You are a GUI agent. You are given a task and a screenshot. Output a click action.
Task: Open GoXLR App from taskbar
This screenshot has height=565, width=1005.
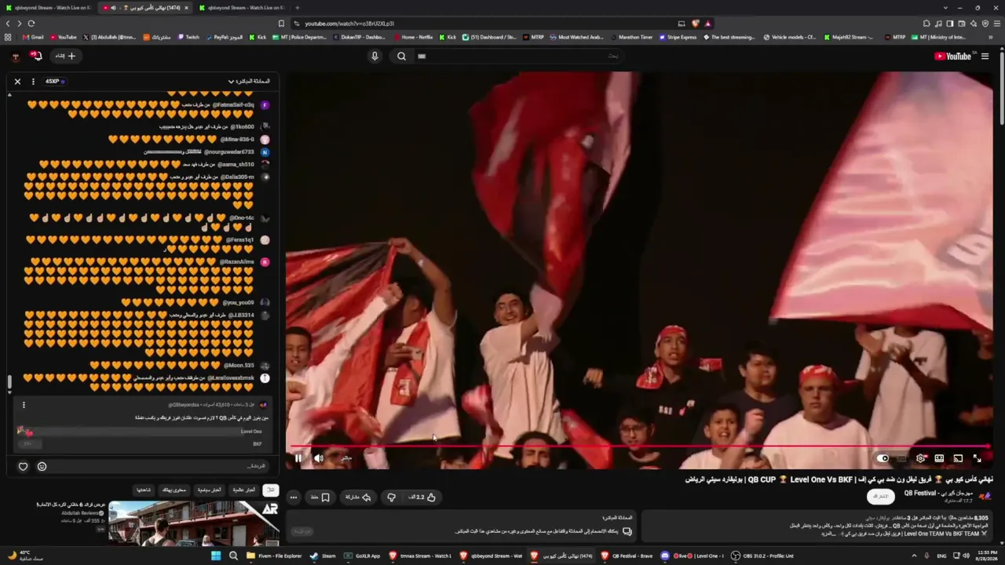coord(363,556)
